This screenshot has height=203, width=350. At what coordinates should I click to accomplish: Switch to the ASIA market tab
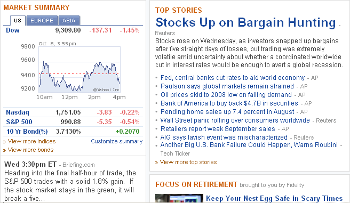click(69, 20)
